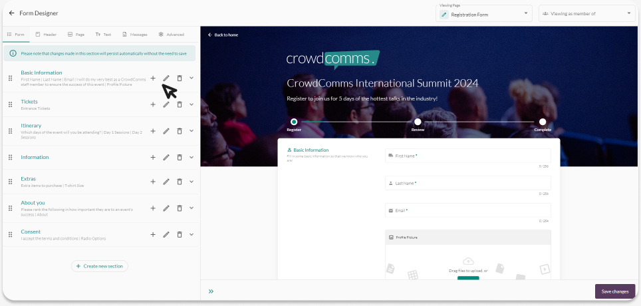Add a field to the Tickets section

click(153, 104)
